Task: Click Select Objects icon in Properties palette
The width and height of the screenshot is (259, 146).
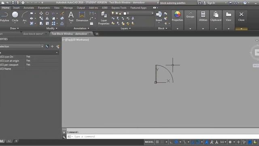Action: [x=52, y=47]
